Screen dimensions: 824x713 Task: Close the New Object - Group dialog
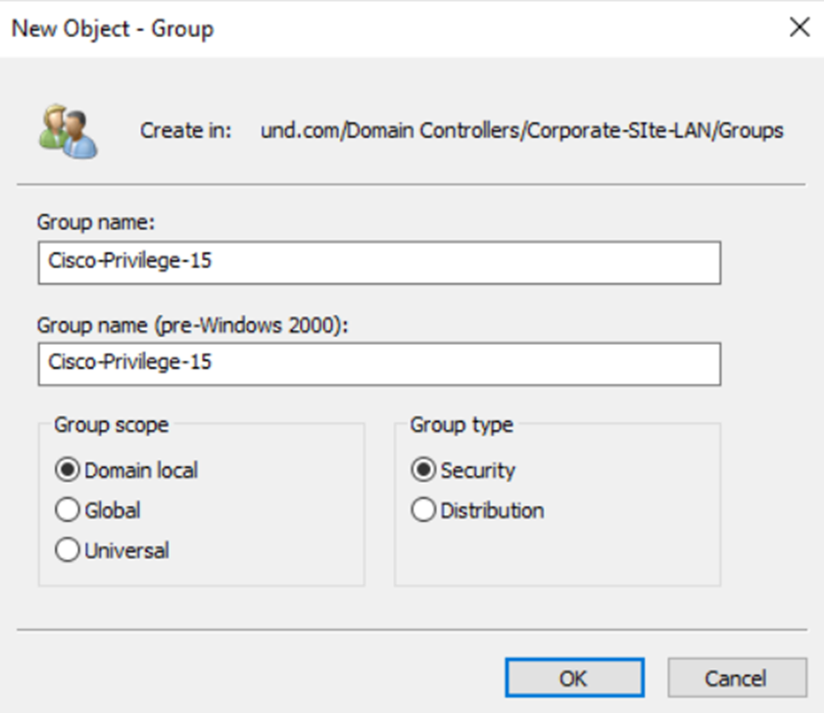tap(800, 27)
